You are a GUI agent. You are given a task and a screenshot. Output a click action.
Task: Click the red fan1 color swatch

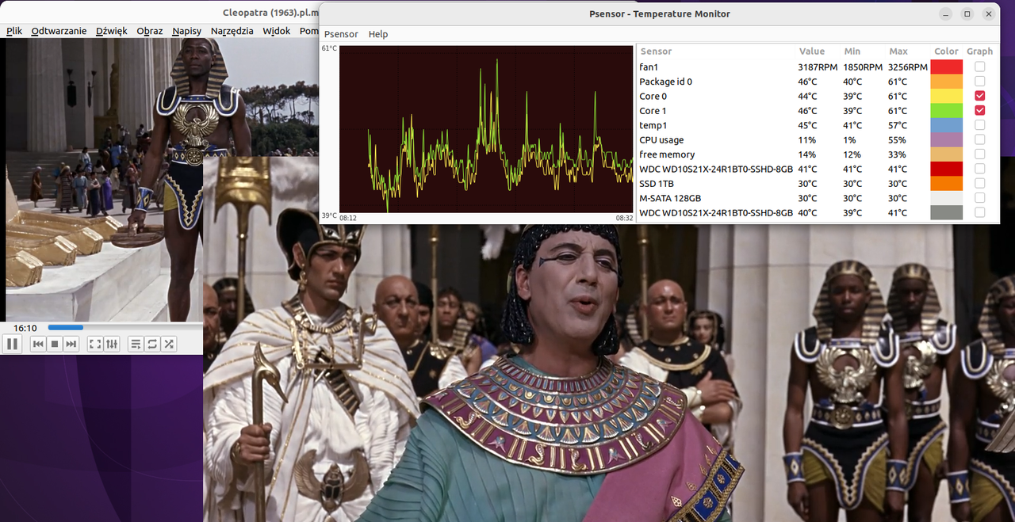coord(946,67)
